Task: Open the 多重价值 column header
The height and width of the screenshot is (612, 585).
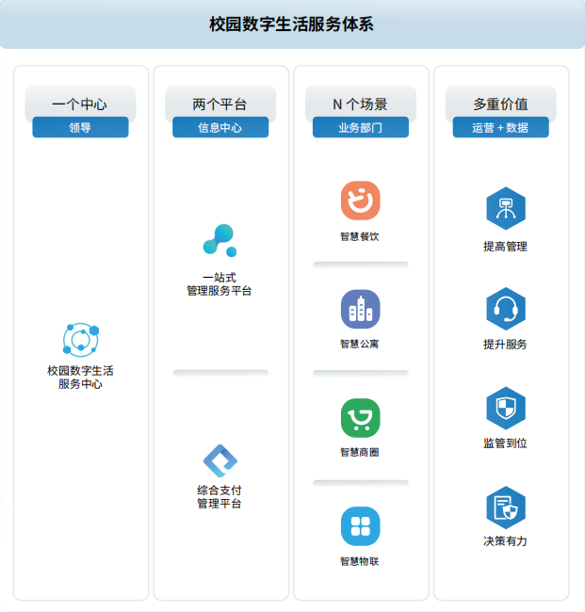Action: point(500,104)
